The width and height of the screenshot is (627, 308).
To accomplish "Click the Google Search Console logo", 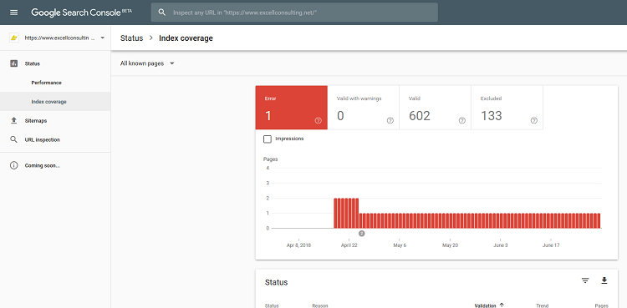I will pos(82,13).
